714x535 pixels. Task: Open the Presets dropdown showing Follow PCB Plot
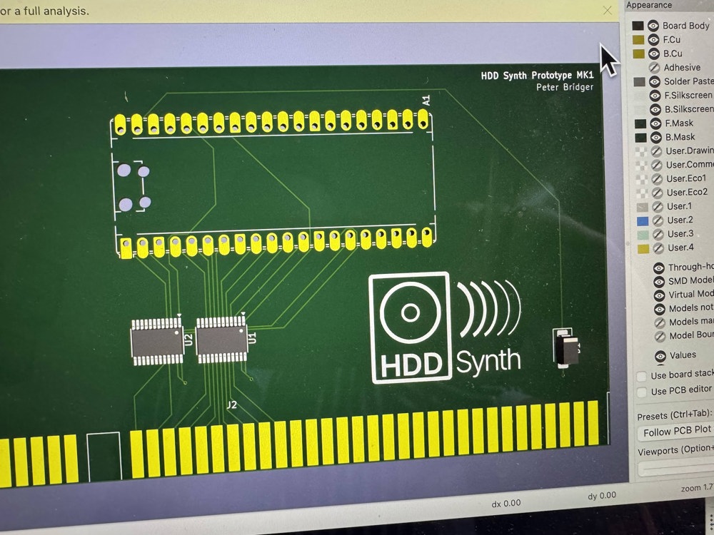click(x=675, y=431)
